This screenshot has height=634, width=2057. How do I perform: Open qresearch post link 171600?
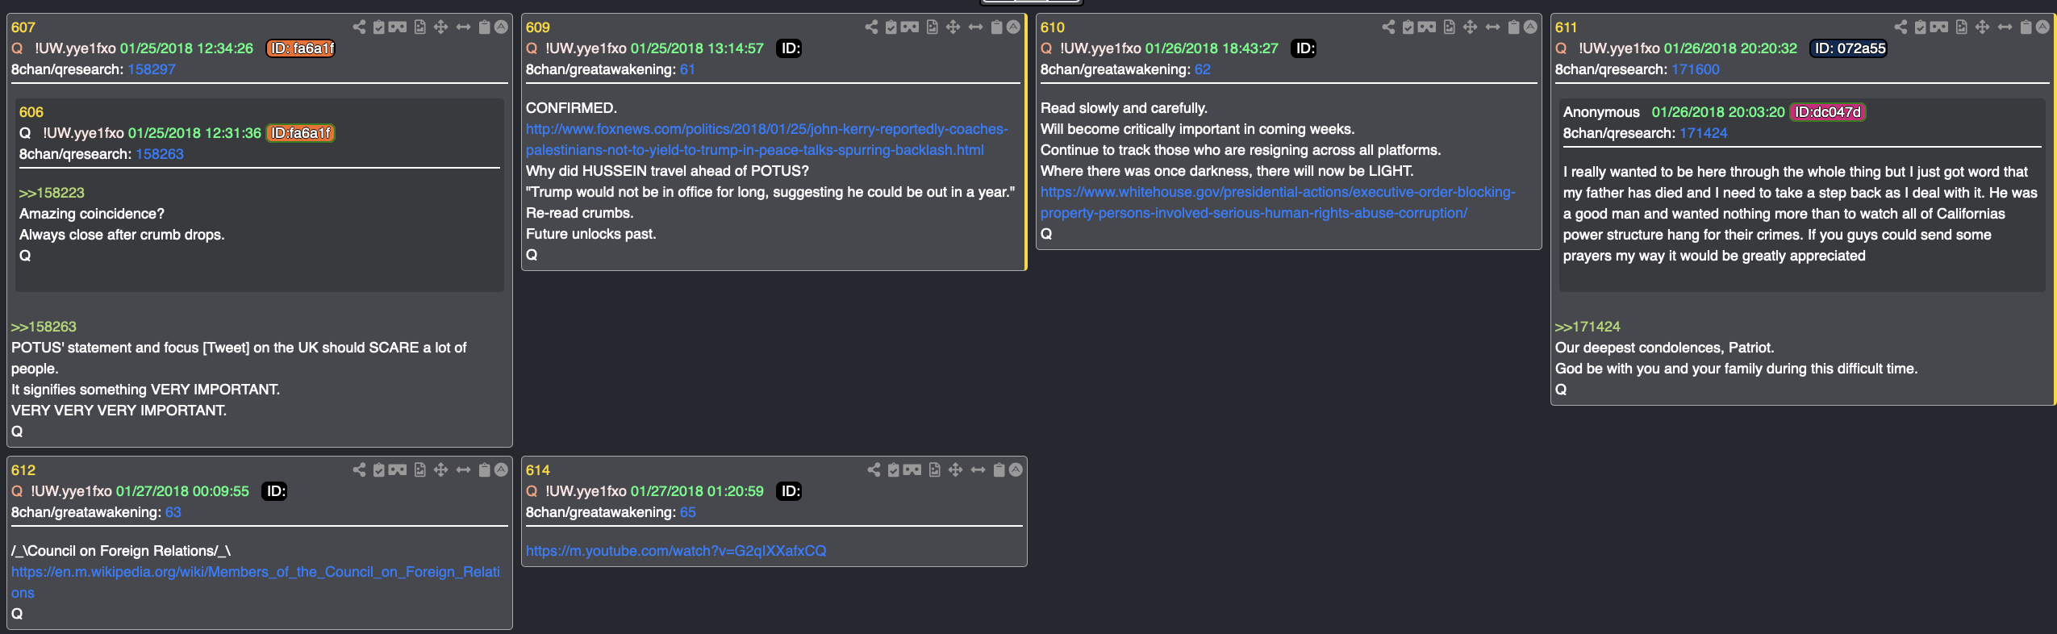pyautogui.click(x=1696, y=69)
